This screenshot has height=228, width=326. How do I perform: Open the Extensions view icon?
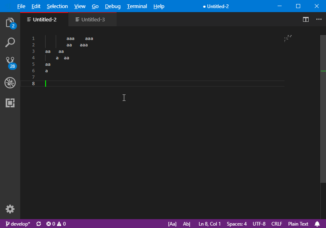[x=10, y=103]
